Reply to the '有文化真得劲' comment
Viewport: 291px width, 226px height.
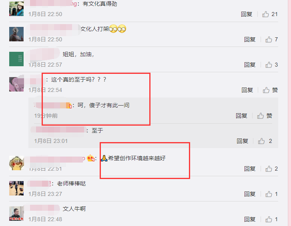click(x=247, y=14)
